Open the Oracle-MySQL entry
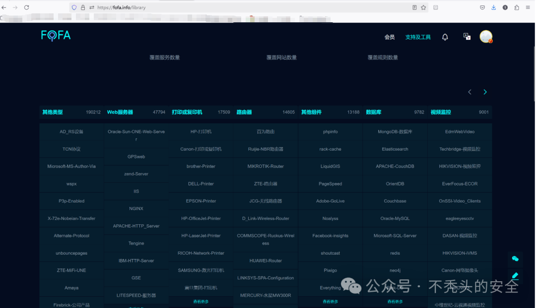 coord(395,219)
